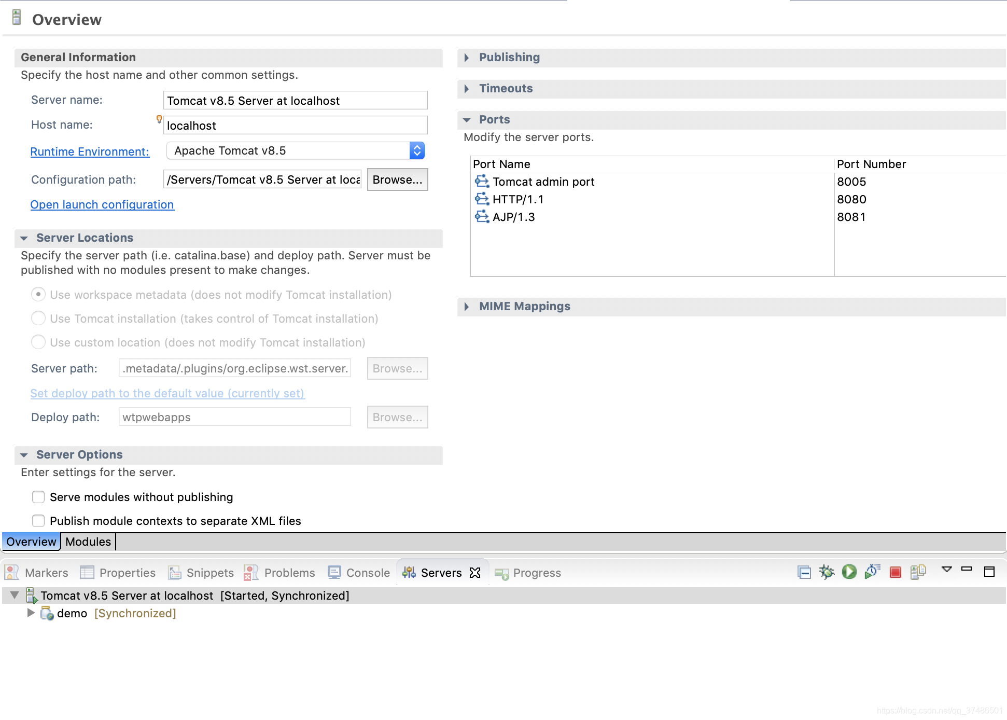Collapse the Server Locations section
Viewport: 1007px width, 720px height.
[24, 238]
